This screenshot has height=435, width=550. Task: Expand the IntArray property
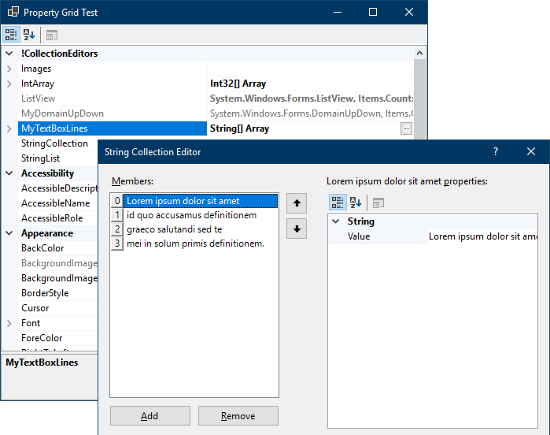point(9,84)
